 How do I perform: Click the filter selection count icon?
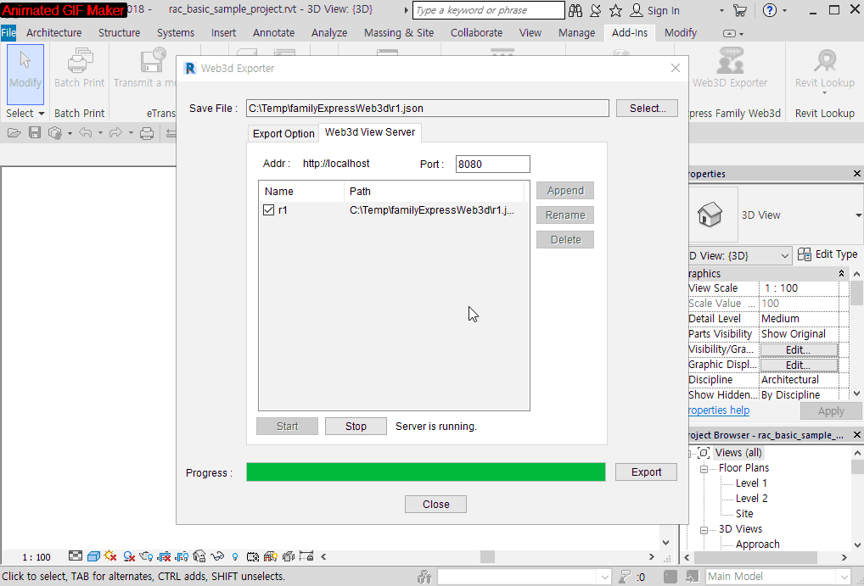625,577
